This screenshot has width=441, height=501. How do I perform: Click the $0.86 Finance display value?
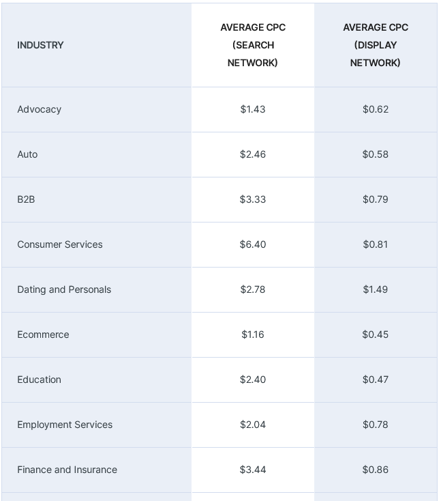pyautogui.click(x=376, y=470)
